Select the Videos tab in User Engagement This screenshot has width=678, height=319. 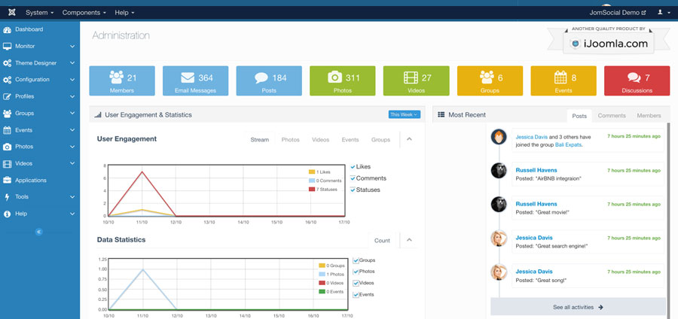320,140
